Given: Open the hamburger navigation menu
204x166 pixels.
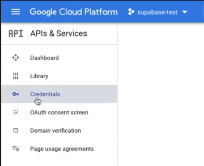Looking at the screenshot, I should (x=15, y=12).
